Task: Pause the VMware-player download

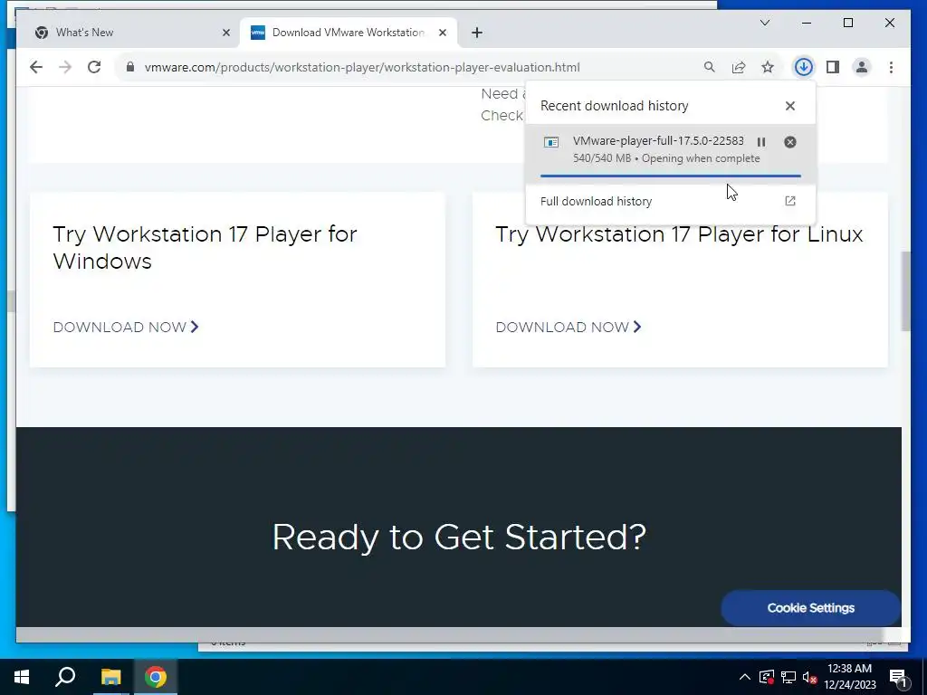Action: click(761, 142)
